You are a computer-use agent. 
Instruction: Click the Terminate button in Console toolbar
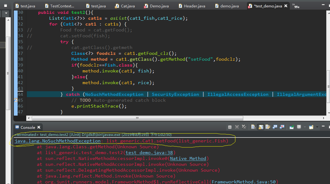tap(230, 127)
